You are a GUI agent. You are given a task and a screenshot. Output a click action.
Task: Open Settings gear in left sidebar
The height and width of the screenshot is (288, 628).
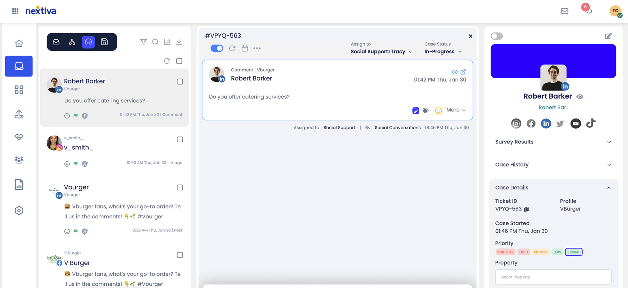point(19,210)
